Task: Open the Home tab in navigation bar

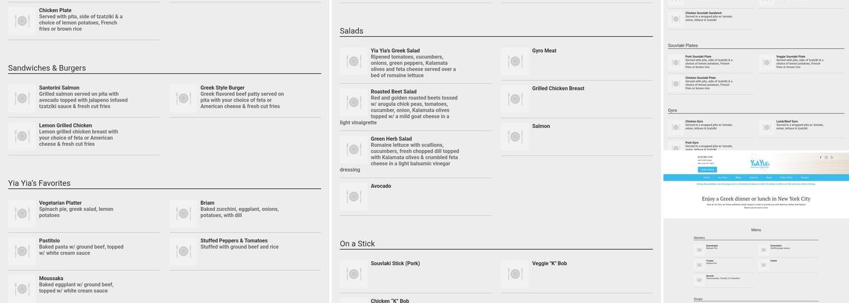Action: tap(706, 178)
